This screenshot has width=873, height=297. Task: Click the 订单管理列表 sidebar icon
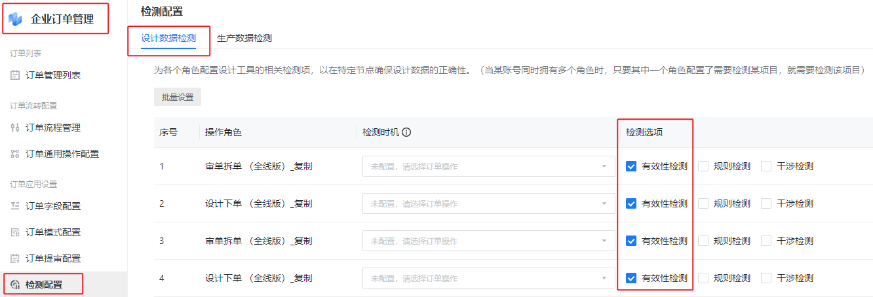pyautogui.click(x=15, y=75)
